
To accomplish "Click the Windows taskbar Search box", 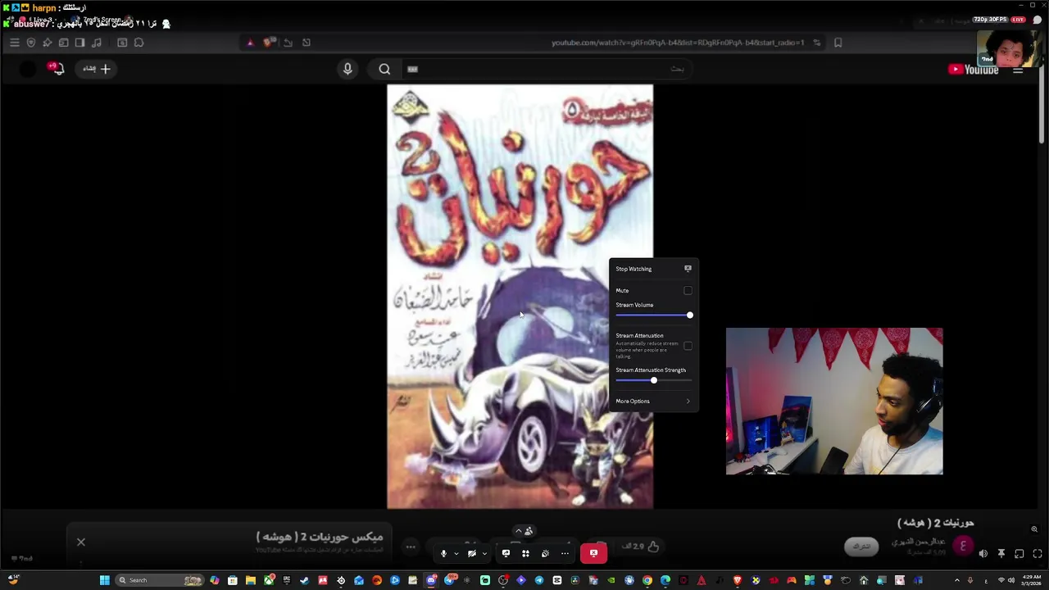I will click(x=159, y=580).
